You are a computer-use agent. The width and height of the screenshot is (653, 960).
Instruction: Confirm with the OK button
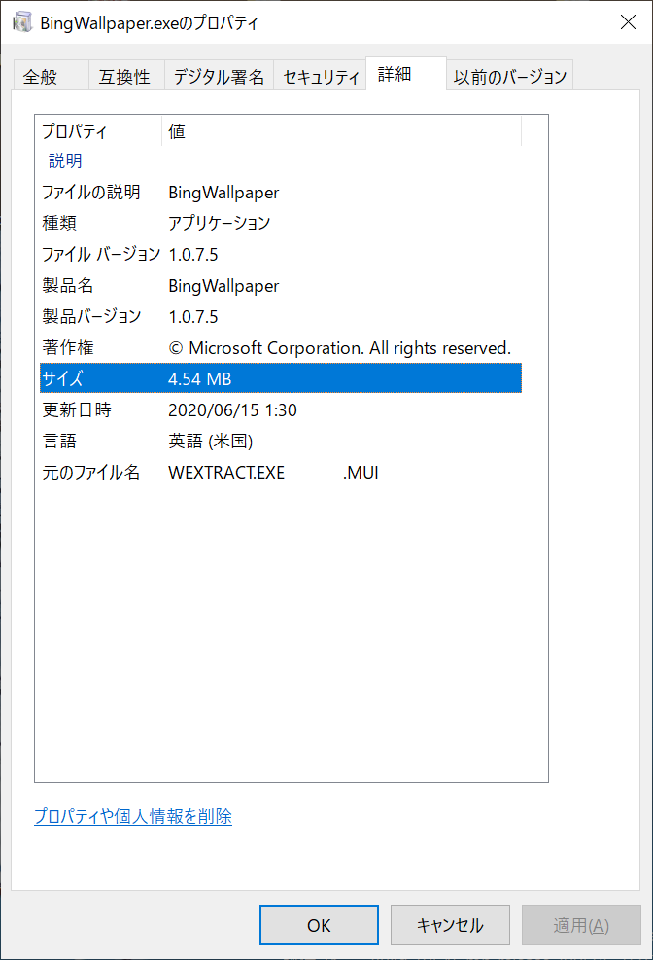point(319,924)
